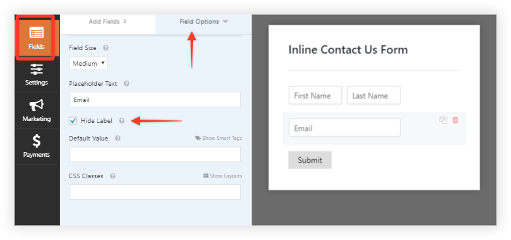The image size is (511, 240).
Task: Click the CSS Classes input field
Action: click(155, 192)
